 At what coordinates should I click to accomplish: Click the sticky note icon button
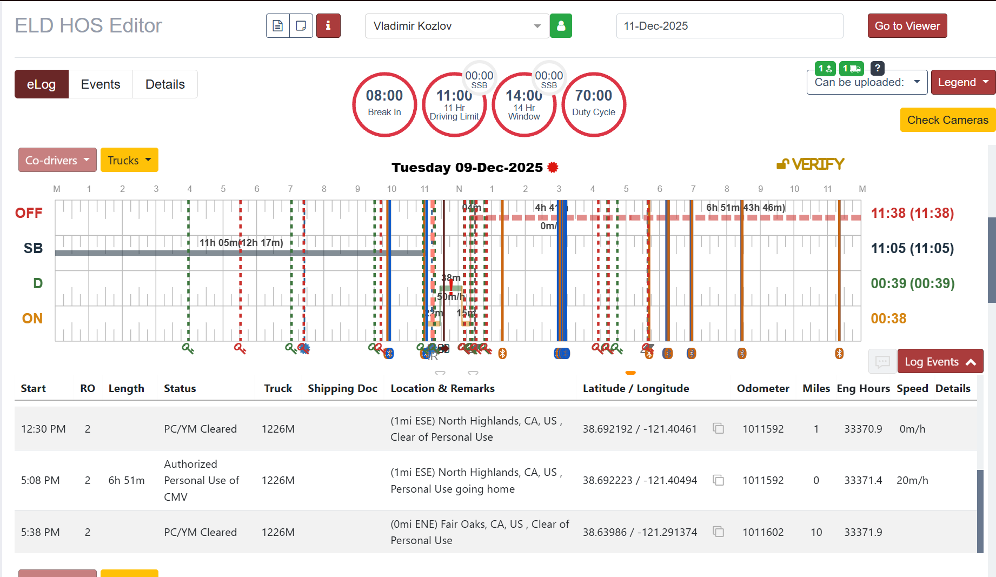(x=301, y=26)
